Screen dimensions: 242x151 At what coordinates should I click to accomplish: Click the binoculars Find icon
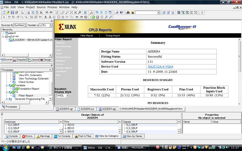128,13
